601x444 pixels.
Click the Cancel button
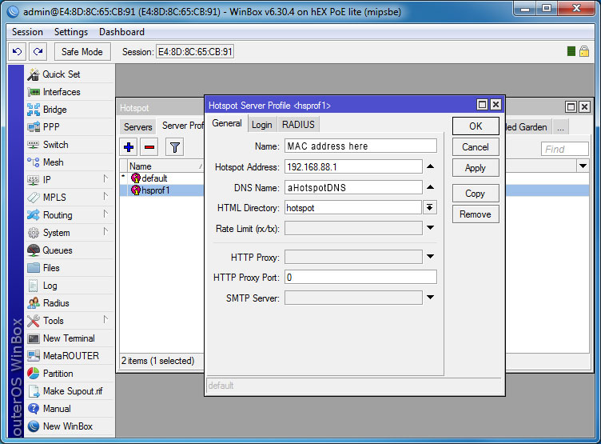tap(476, 147)
